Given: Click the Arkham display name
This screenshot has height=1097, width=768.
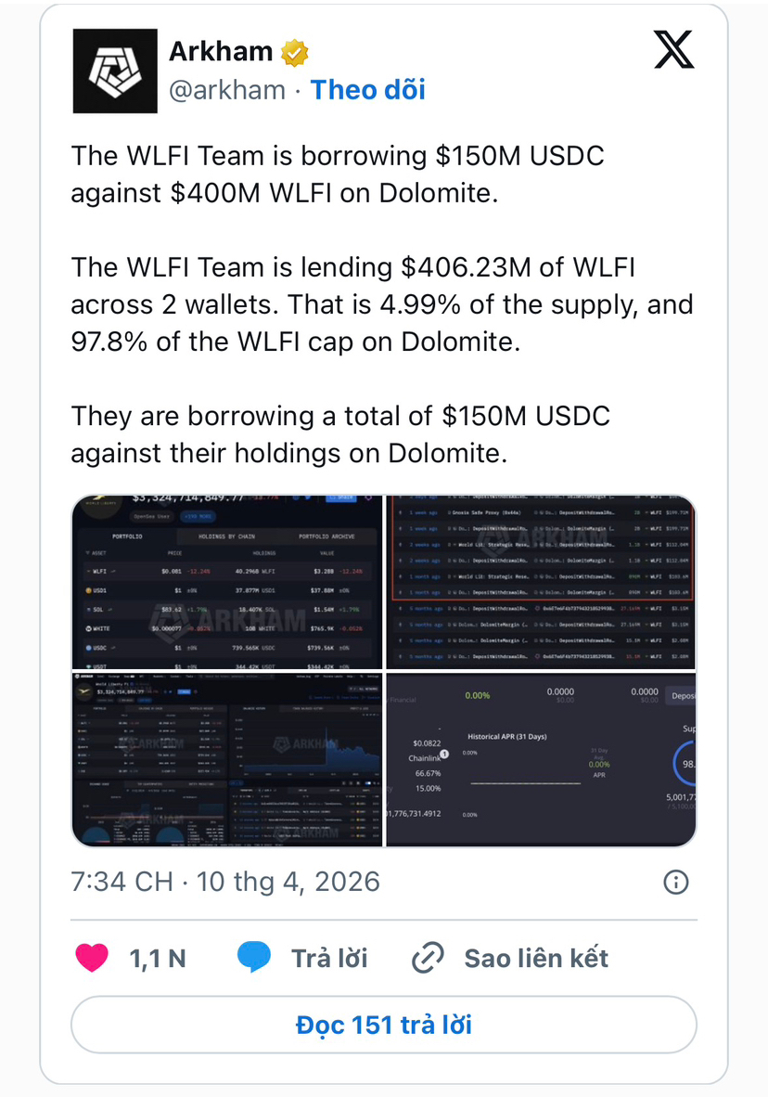Looking at the screenshot, I should pyautogui.click(x=222, y=53).
